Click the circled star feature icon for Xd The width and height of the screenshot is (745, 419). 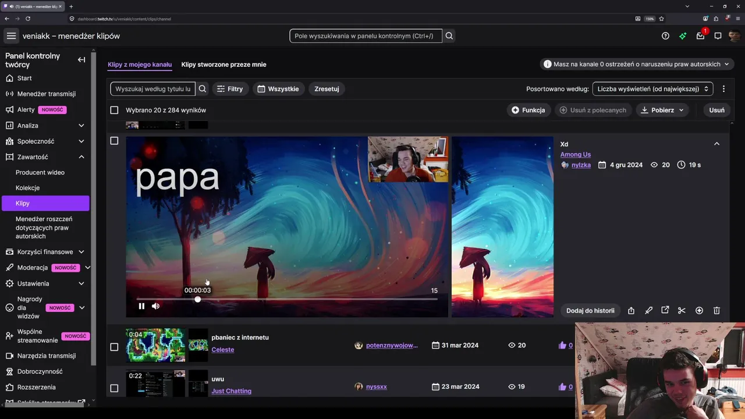(700, 311)
